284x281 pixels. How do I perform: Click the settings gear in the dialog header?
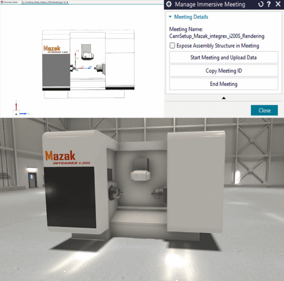pyautogui.click(x=169, y=4)
